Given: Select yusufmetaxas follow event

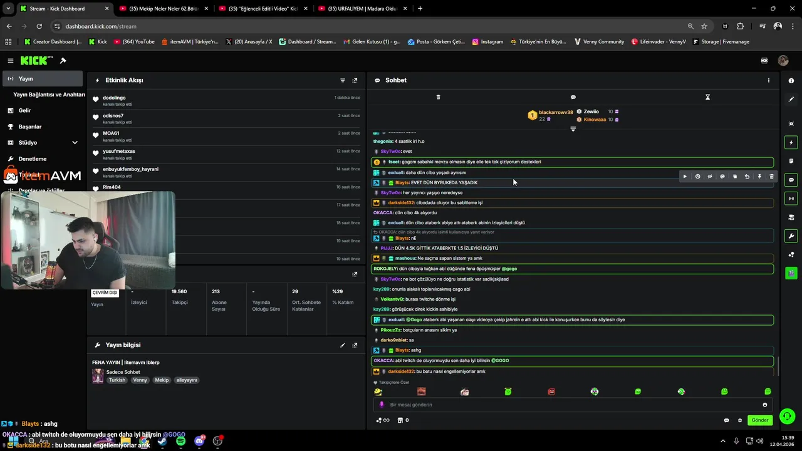Looking at the screenshot, I should (x=226, y=155).
